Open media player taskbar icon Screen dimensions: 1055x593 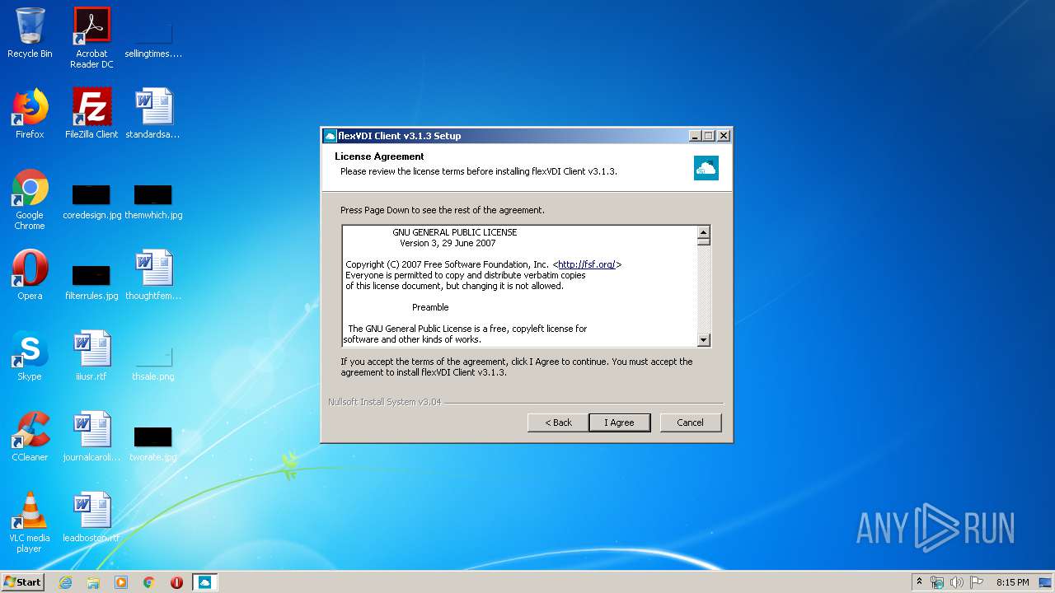pyautogui.click(x=121, y=582)
